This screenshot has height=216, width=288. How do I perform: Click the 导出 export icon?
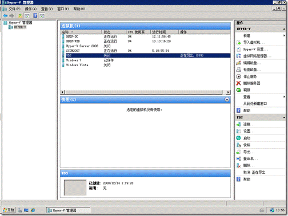click(x=238, y=152)
